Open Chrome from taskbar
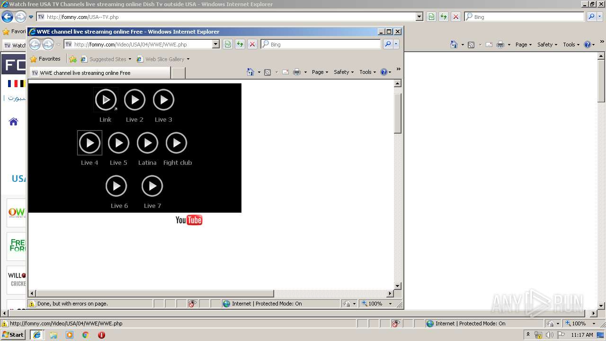This screenshot has width=606, height=341. pyautogui.click(x=86, y=335)
